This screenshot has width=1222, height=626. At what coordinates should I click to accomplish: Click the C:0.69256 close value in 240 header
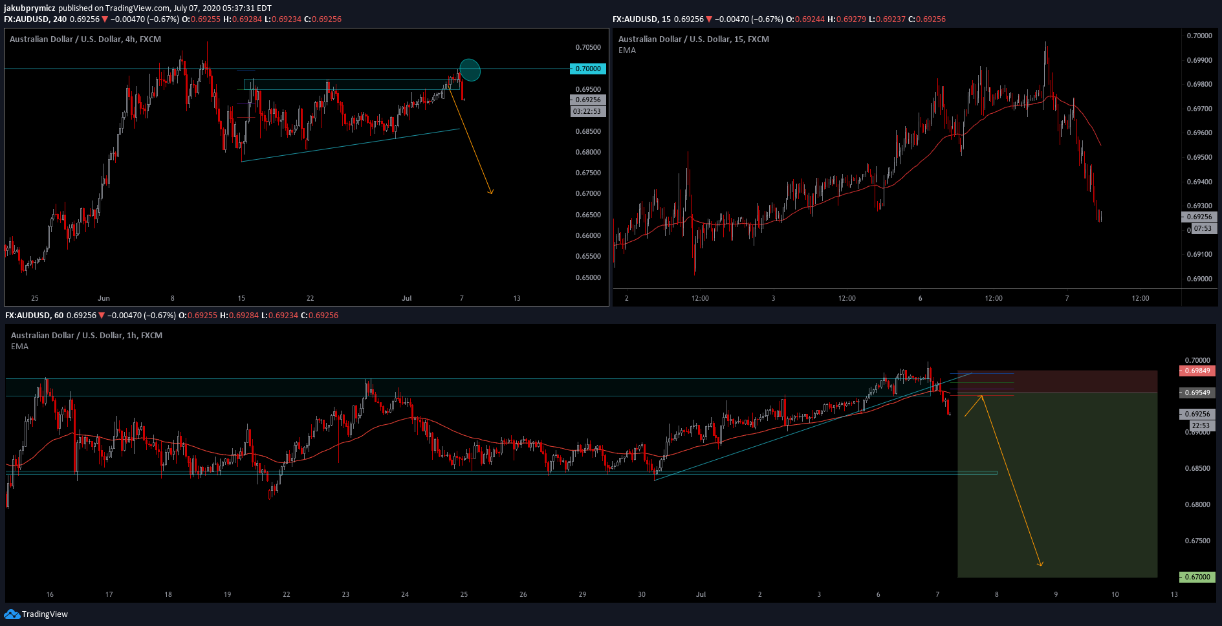coord(323,19)
